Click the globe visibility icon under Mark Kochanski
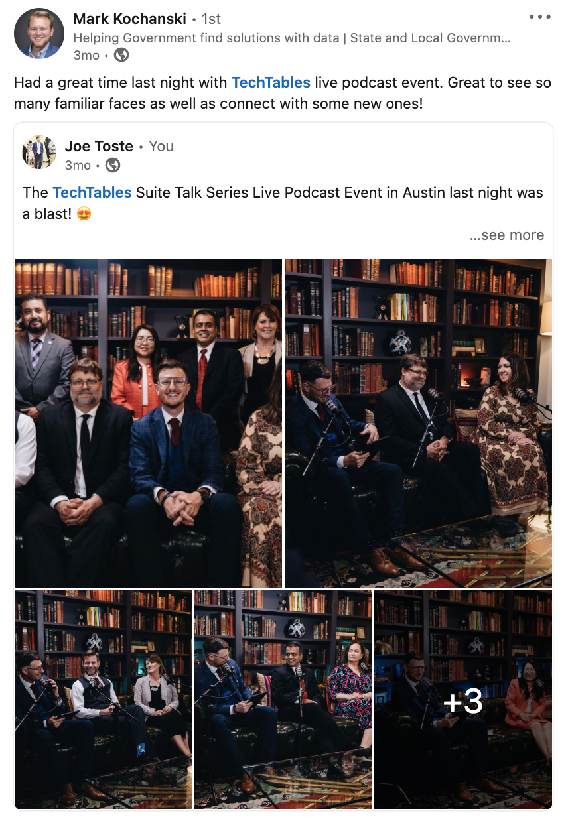Screen dimensions: 568x817 tap(121, 55)
